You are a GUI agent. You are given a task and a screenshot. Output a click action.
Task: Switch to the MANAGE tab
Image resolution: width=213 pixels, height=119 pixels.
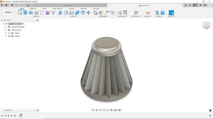tap(84, 9)
